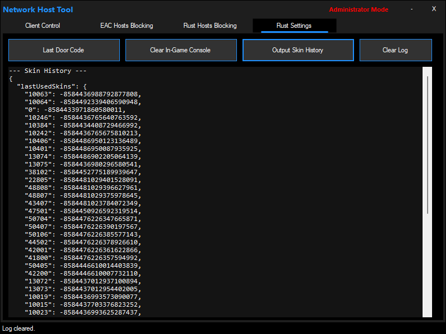Click the "lastUsedSkins" key in the log
Screen dimensions: 446x334
[48, 87]
